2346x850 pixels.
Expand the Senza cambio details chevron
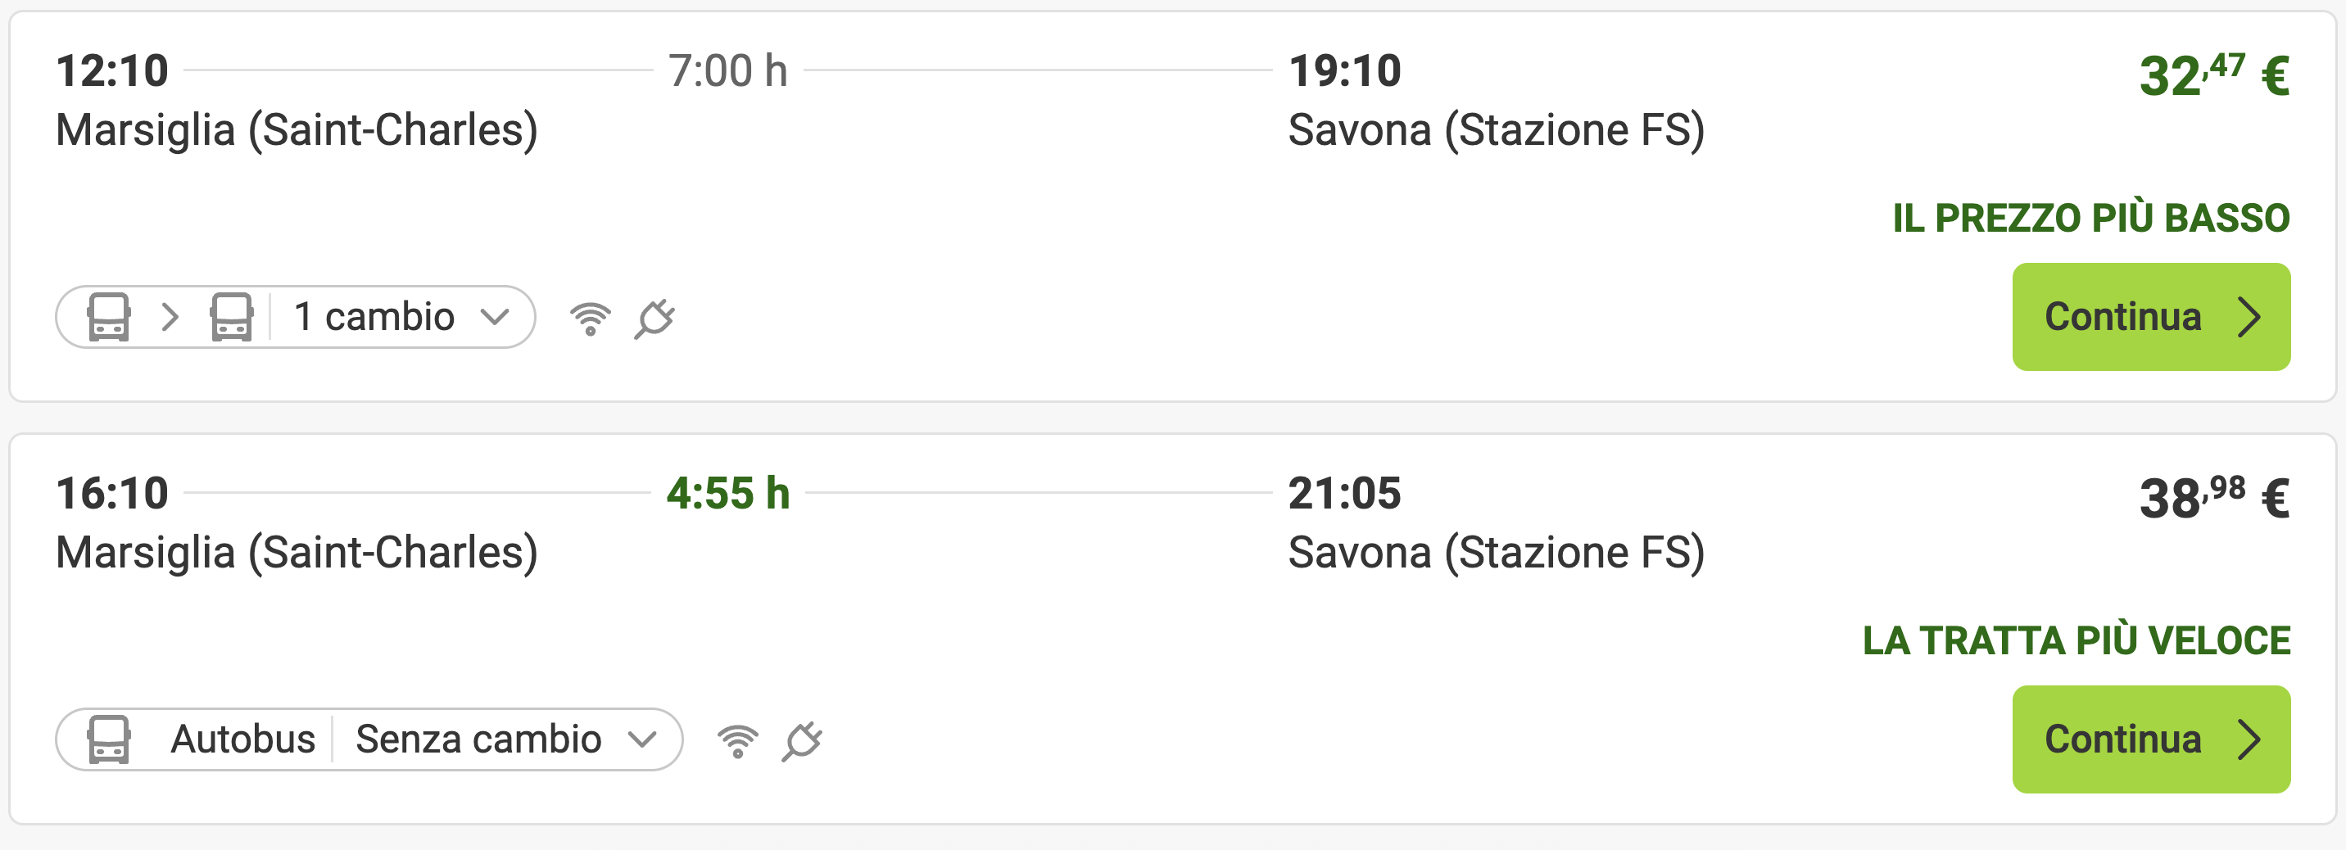click(642, 739)
